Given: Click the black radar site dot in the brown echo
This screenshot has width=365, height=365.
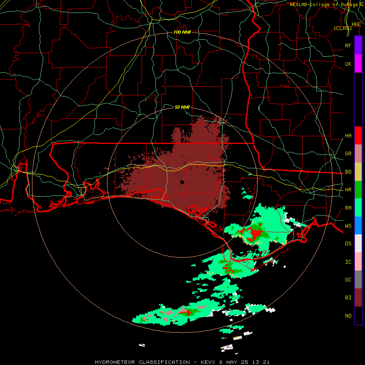Looking at the screenshot, I should 182,182.
